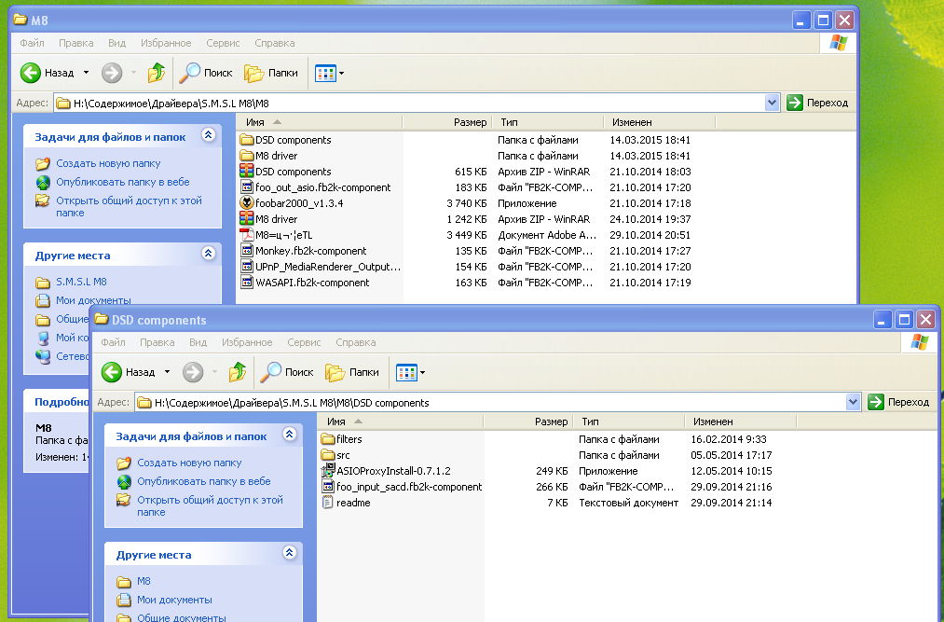944x622 pixels.
Task: Select the DSD components WinRAR ZIP archive icon
Action: click(x=246, y=172)
